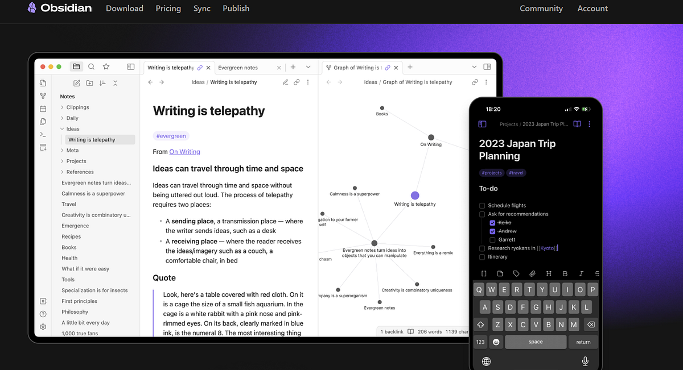Open the search icon in the top toolbar

pyautogui.click(x=91, y=66)
